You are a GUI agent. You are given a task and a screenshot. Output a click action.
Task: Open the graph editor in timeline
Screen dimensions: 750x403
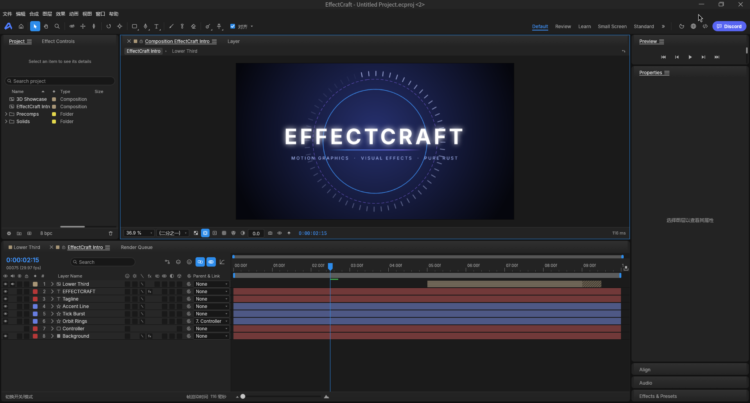(222, 262)
